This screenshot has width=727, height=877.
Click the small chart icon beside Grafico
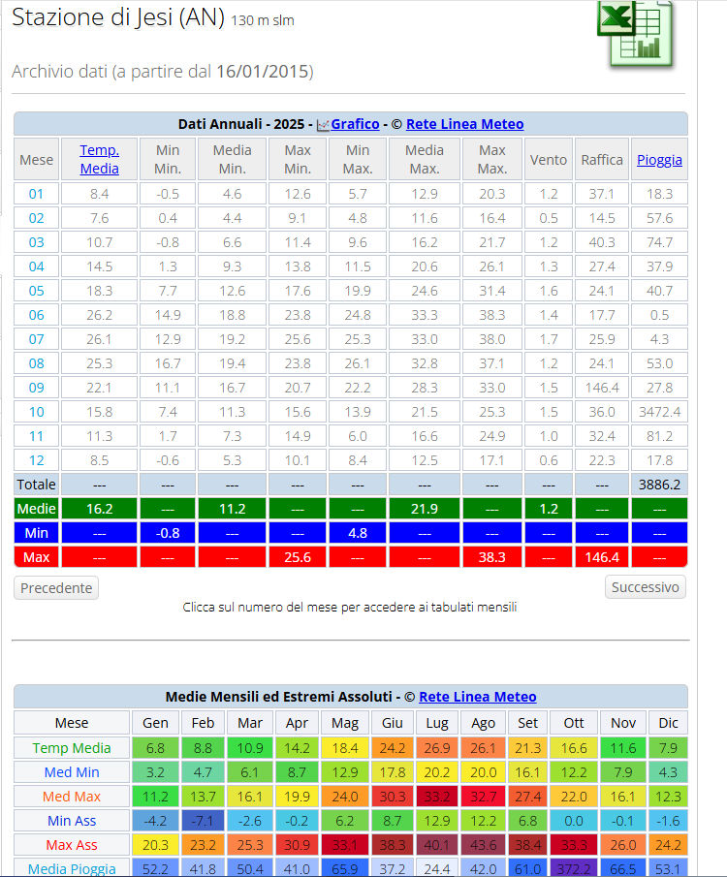click(x=323, y=125)
